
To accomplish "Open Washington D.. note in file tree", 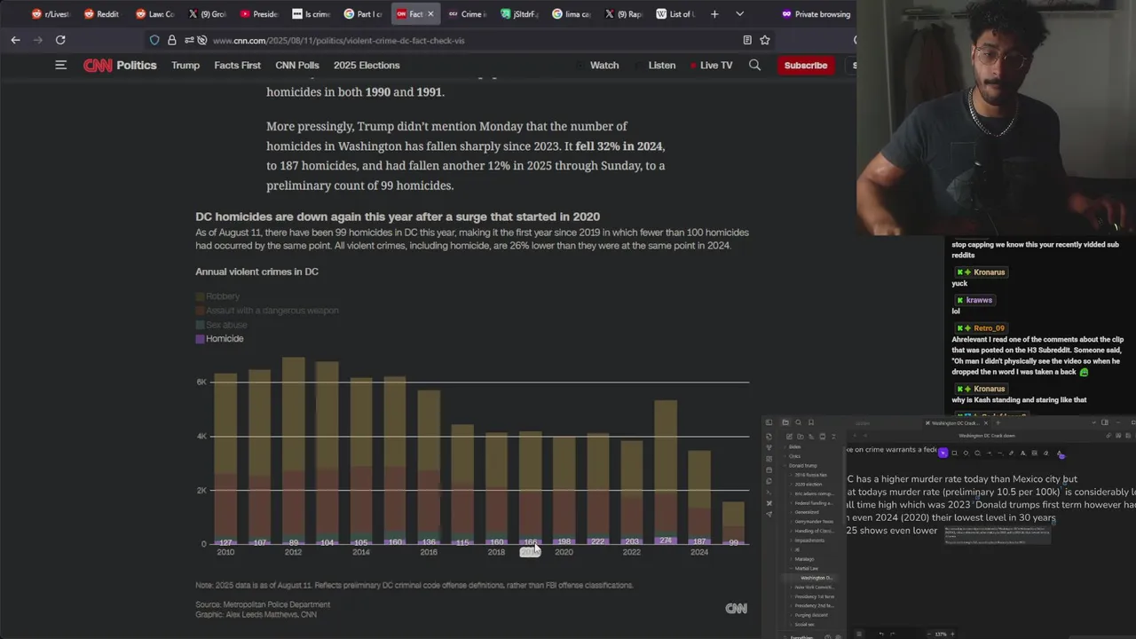I will click(x=816, y=578).
